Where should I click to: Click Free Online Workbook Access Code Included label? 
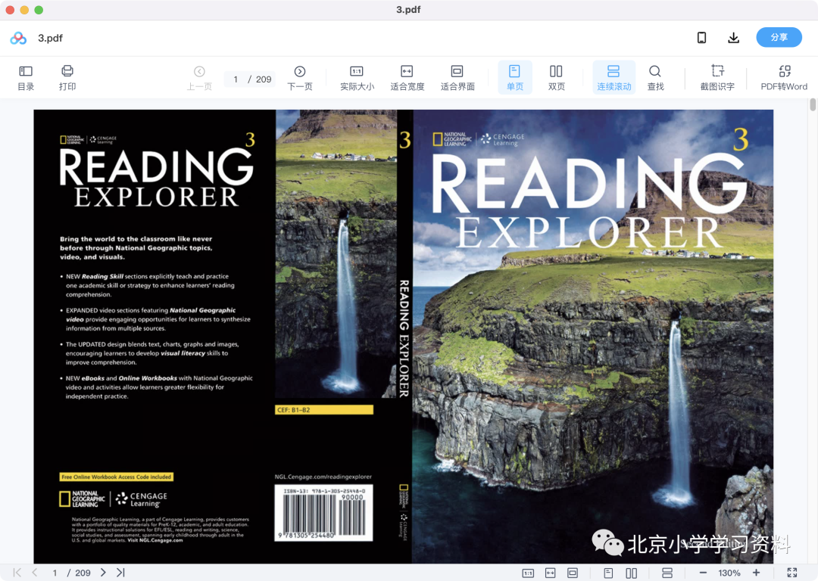coord(117,477)
